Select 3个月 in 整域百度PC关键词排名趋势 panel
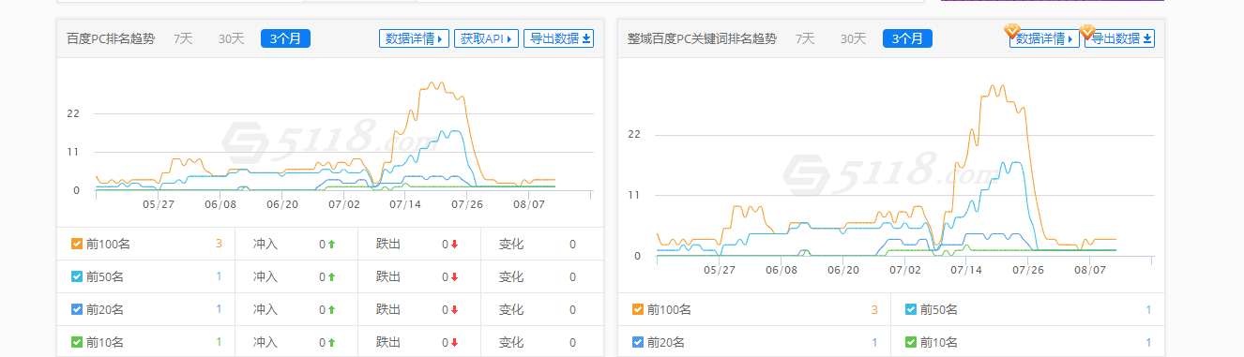This screenshot has height=357, width=1244. (x=907, y=38)
